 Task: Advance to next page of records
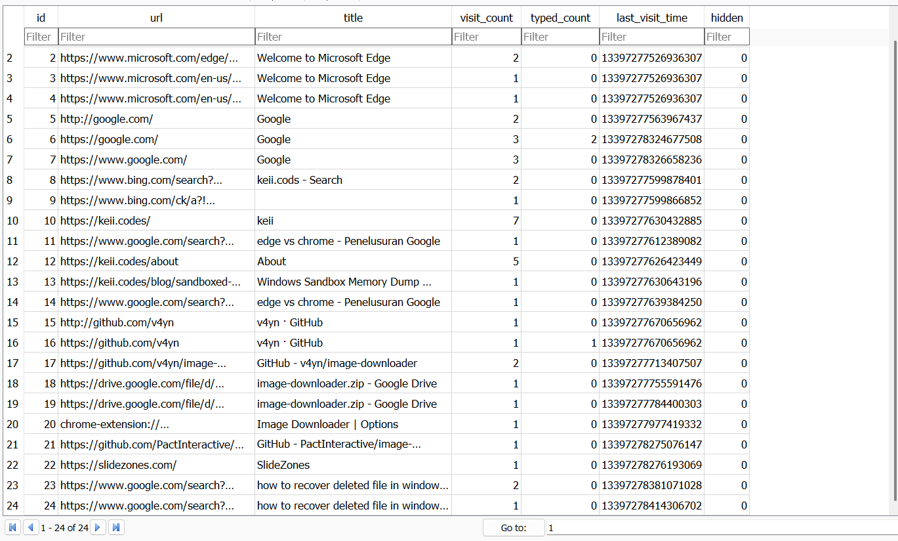(98, 527)
